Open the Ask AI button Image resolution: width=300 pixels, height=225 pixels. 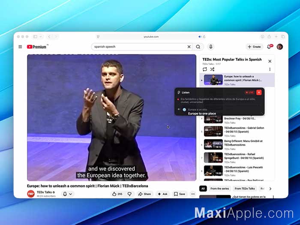click(162, 194)
